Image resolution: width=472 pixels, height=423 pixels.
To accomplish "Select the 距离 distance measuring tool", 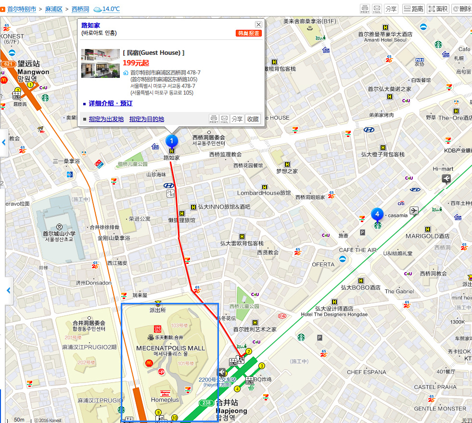I will coord(413,9).
